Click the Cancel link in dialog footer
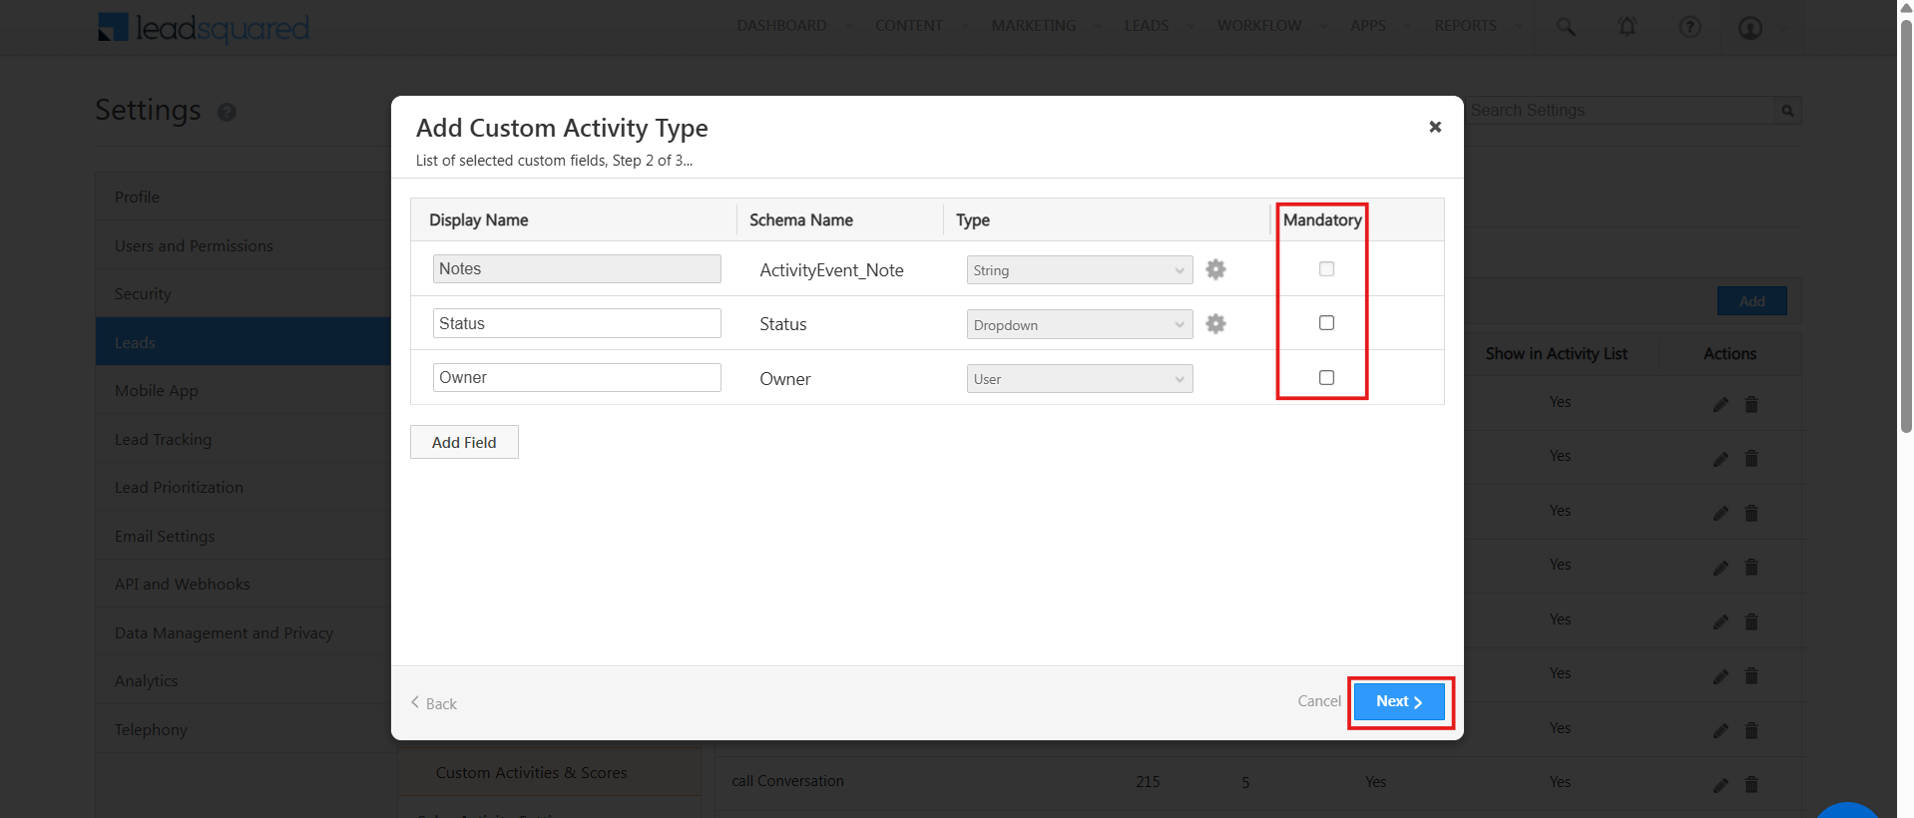The image size is (1914, 818). pyautogui.click(x=1319, y=701)
